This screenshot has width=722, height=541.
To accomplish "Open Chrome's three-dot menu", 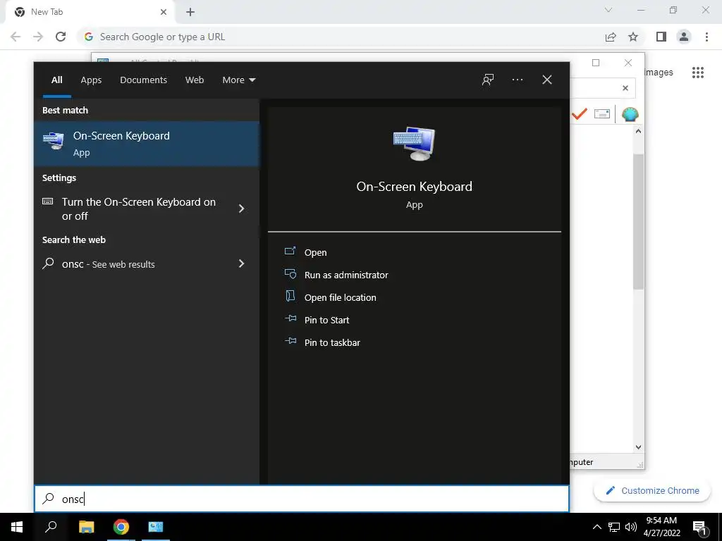I will (706, 37).
